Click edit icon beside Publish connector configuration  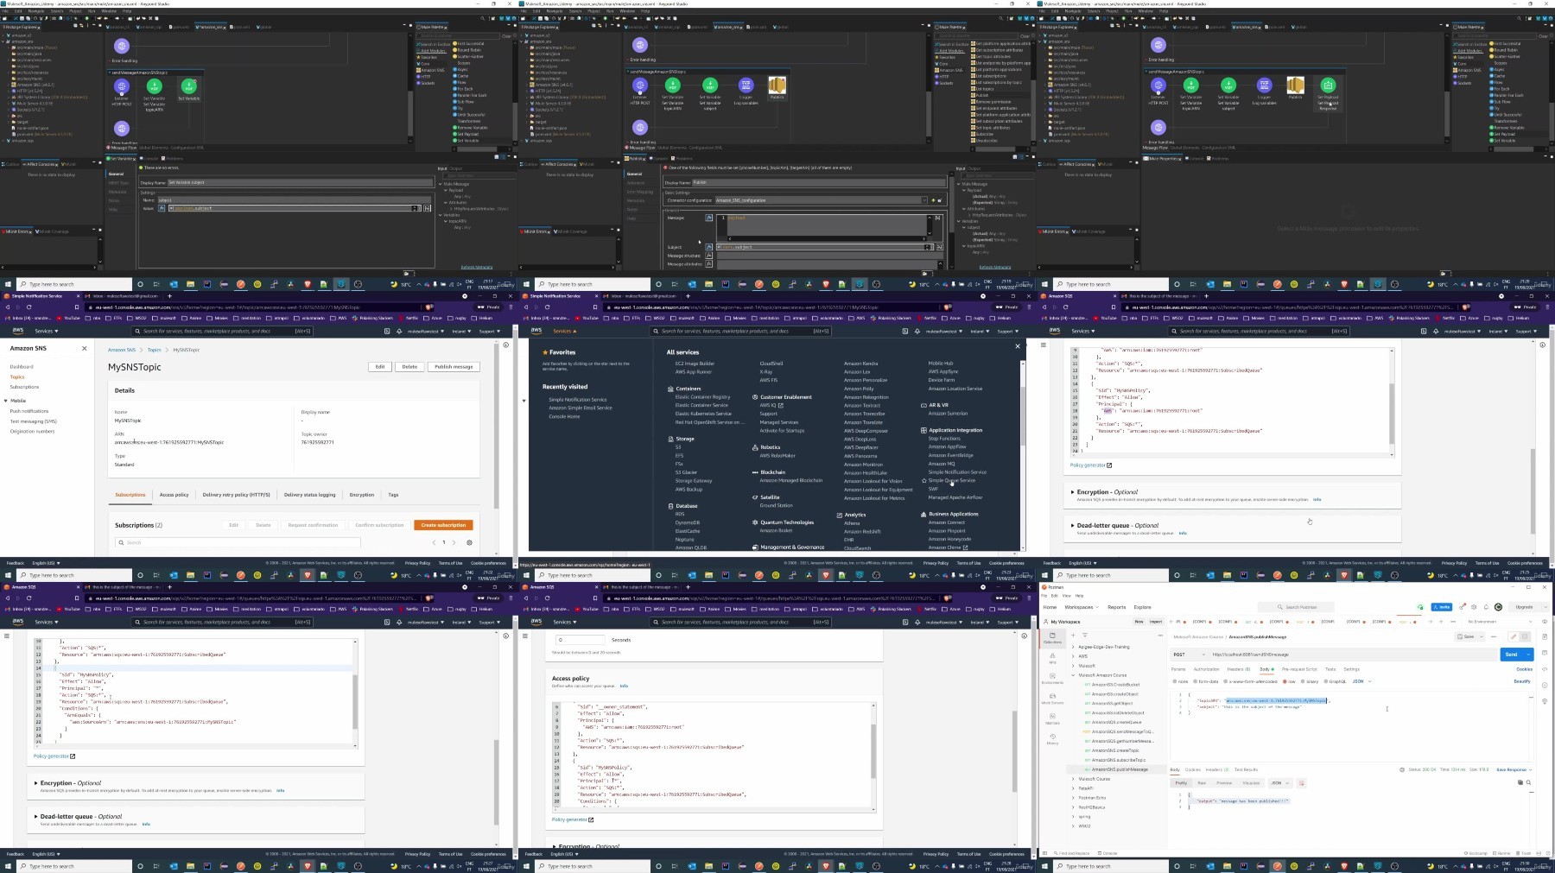(x=940, y=200)
